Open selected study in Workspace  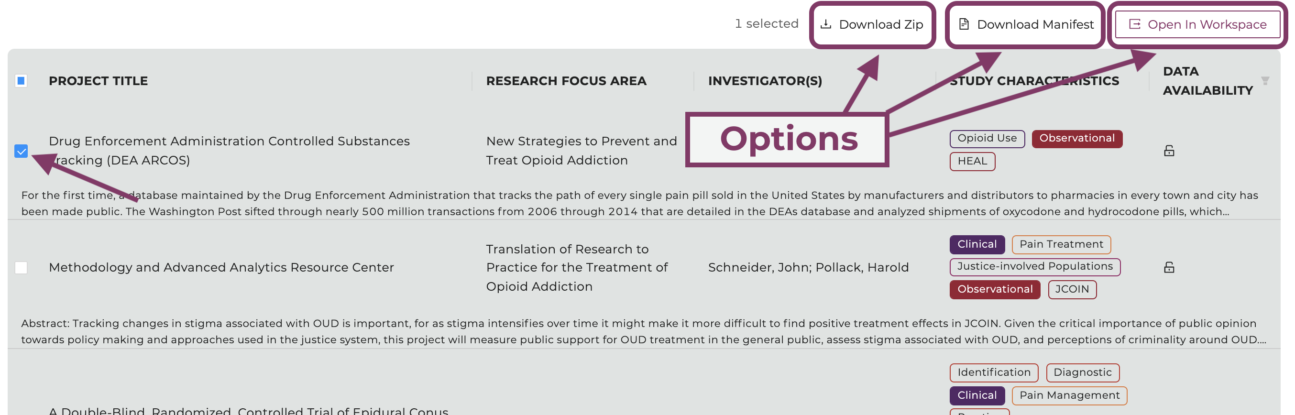(x=1197, y=24)
